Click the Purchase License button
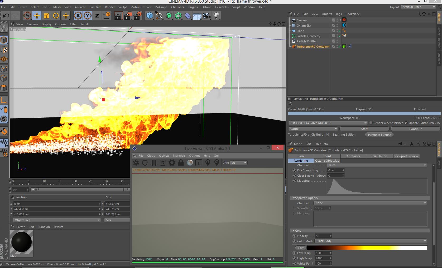Screen dimensions: 442x268 click(379, 135)
